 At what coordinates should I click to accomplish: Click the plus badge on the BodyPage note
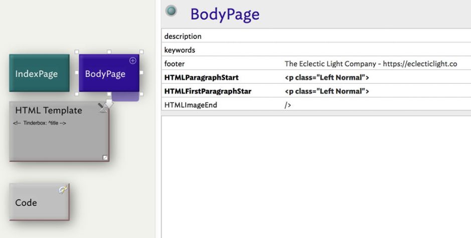click(x=132, y=61)
